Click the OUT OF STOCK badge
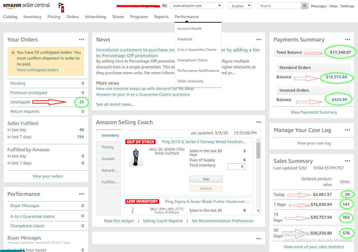This screenshot has height=252, width=358. click(141, 142)
